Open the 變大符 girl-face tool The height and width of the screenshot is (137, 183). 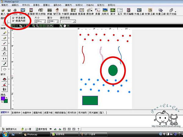pyautogui.click(x=57, y=12)
